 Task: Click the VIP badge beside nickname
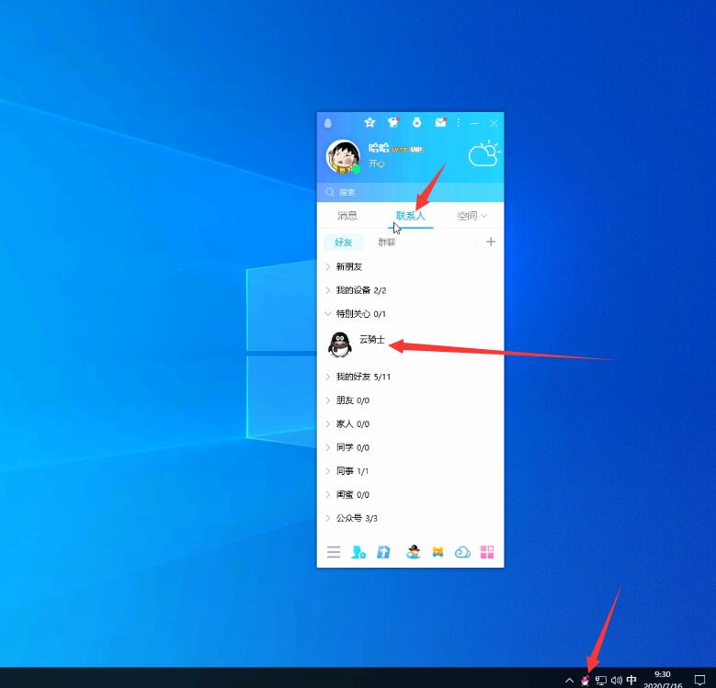[x=416, y=150]
